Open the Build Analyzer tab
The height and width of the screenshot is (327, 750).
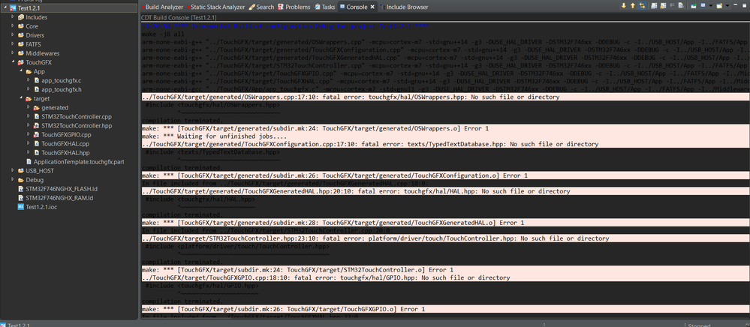pyautogui.click(x=161, y=7)
